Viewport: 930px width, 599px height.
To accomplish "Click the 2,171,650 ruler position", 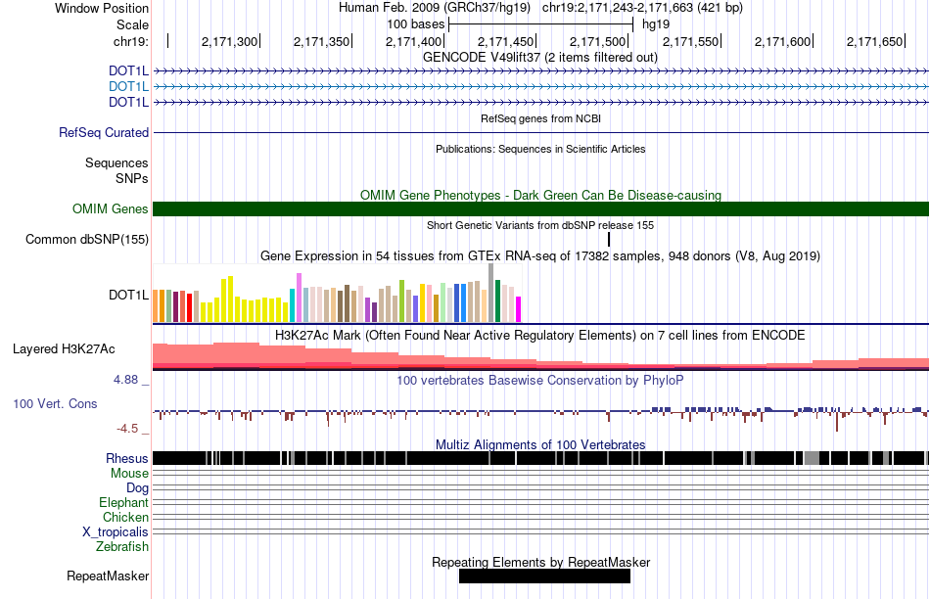I will 874,41.
